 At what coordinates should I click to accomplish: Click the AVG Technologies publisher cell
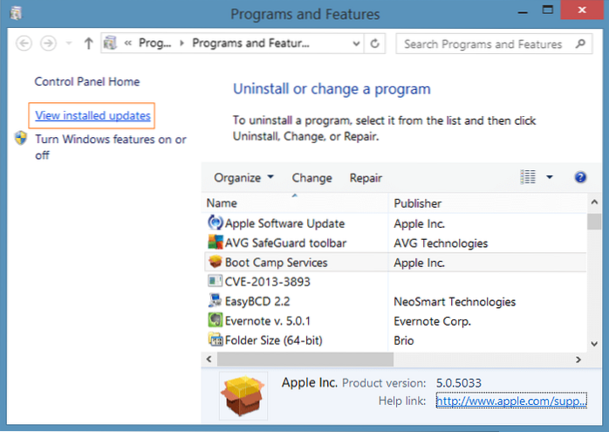pyautogui.click(x=441, y=243)
